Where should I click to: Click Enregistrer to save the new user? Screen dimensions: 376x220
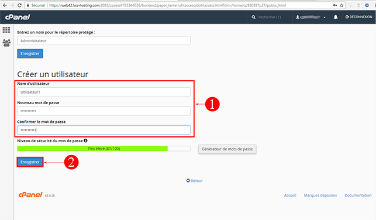point(30,162)
